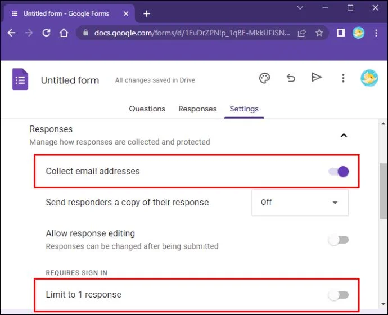The height and width of the screenshot is (315, 388).
Task: Click the 'Responses' section heading
Action: click(x=51, y=129)
